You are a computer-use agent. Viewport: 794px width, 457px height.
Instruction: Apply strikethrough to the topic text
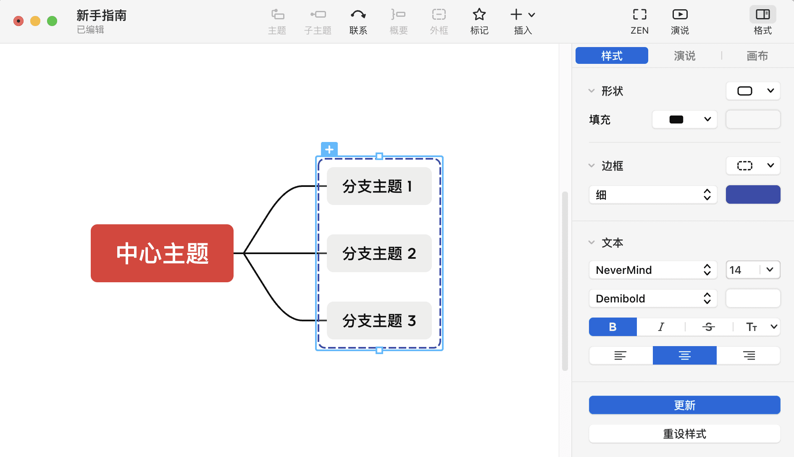pyautogui.click(x=708, y=327)
